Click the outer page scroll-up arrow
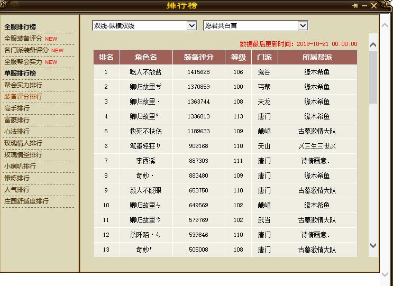The height and width of the screenshot is (286, 393). click(385, 25)
